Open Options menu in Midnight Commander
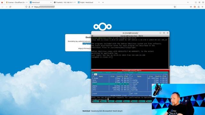This screenshot has width=205, height=115. coord(125,73)
